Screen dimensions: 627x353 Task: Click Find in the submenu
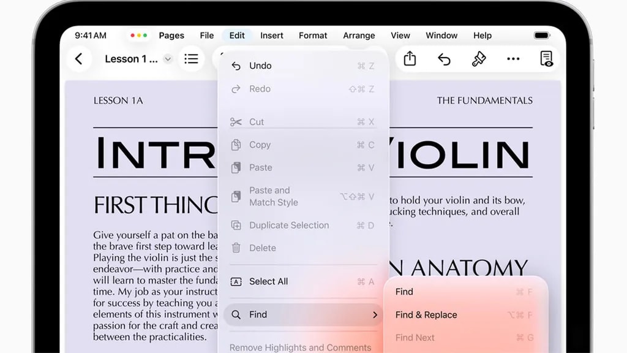pyautogui.click(x=404, y=292)
